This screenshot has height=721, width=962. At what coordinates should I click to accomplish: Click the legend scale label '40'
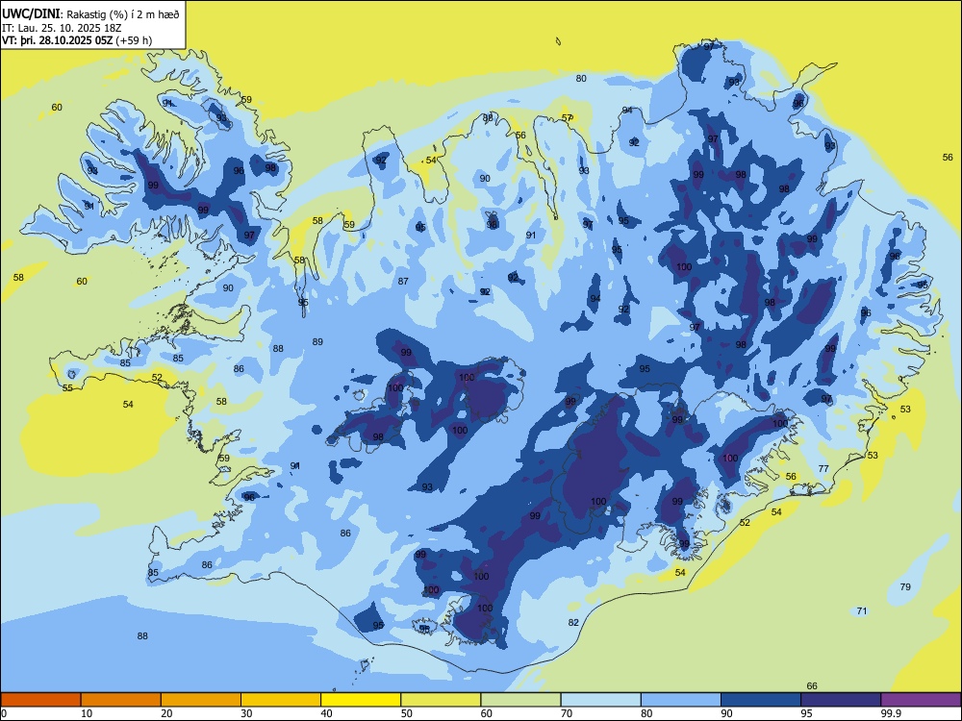327,713
